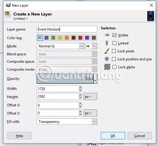This screenshot has width=158, height=146.
Task: Click the Cancel button
Action: pyautogui.click(x=140, y=136)
